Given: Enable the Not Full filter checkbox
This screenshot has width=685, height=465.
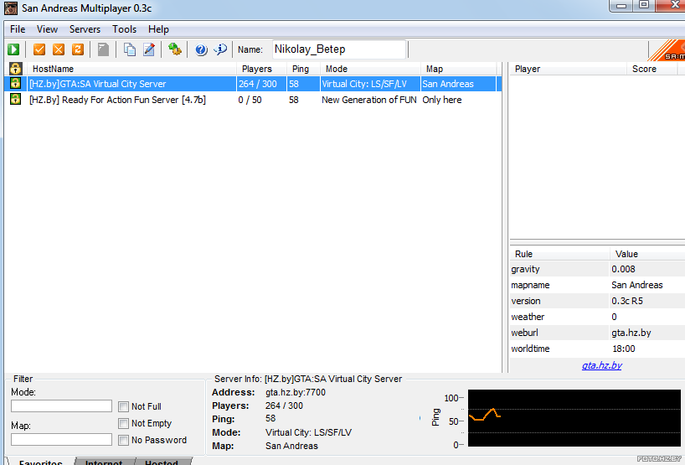Looking at the screenshot, I should point(124,407).
